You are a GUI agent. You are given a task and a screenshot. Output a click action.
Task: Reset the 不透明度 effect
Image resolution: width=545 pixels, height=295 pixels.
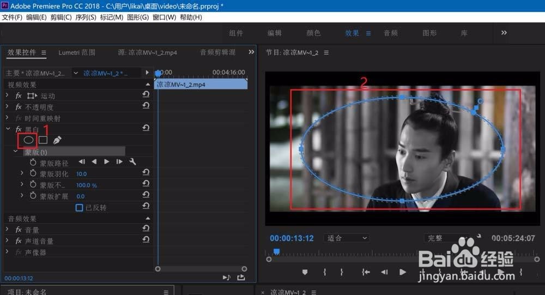[146, 105]
